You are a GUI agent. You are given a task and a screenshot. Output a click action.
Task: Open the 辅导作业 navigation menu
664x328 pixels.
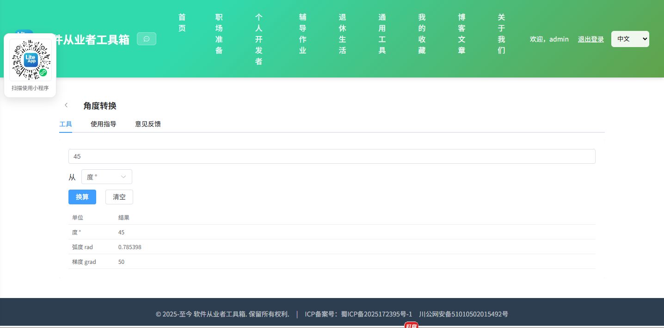302,34
